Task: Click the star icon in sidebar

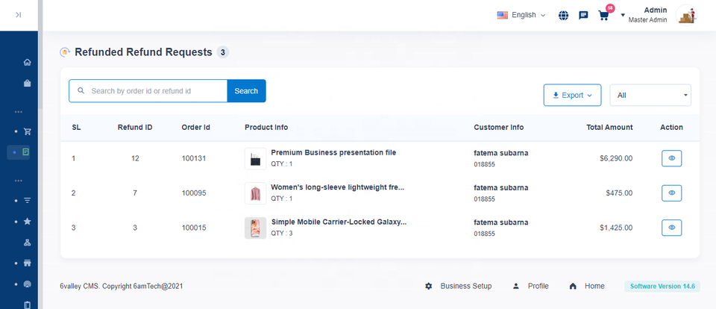Action: (28, 222)
